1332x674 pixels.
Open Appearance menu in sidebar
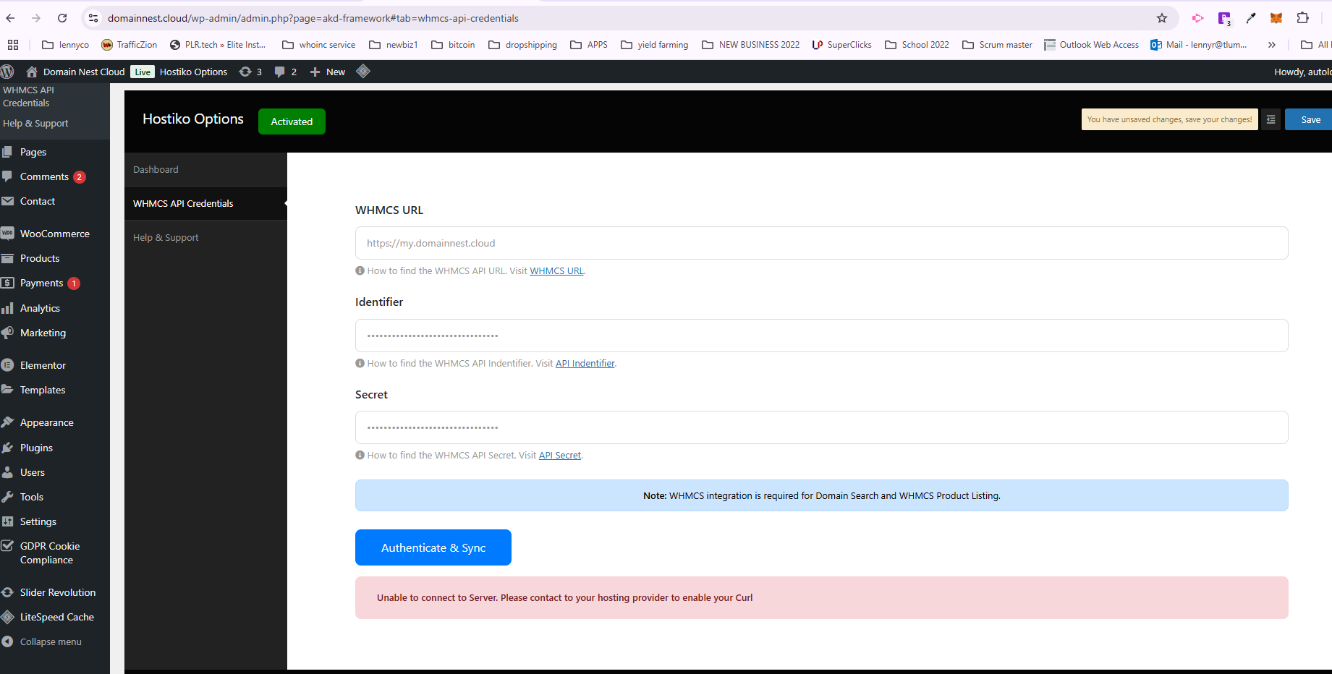[x=47, y=422]
